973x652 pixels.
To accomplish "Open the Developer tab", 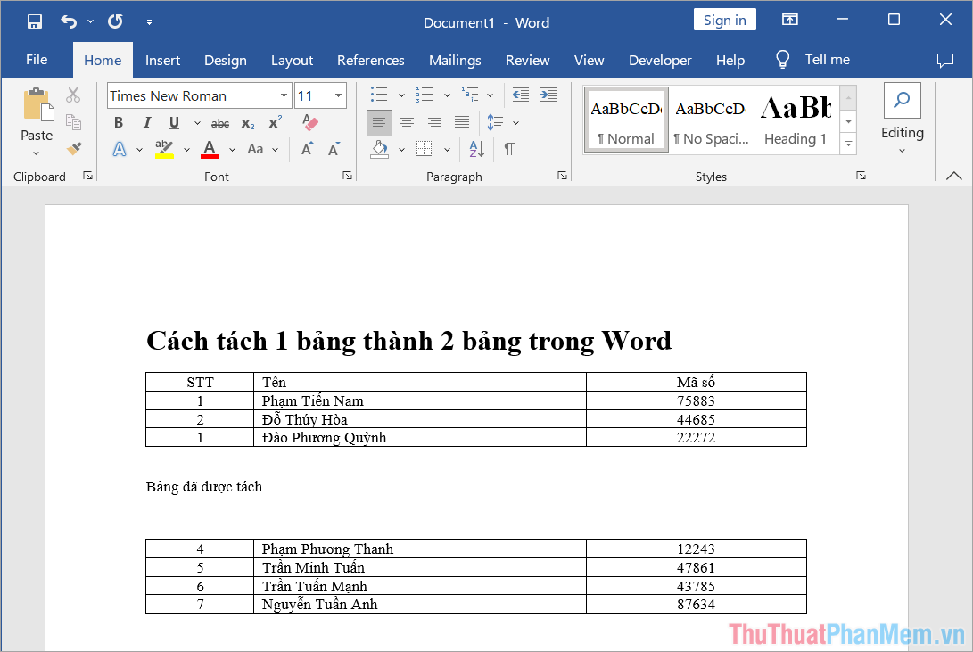I will pos(660,60).
